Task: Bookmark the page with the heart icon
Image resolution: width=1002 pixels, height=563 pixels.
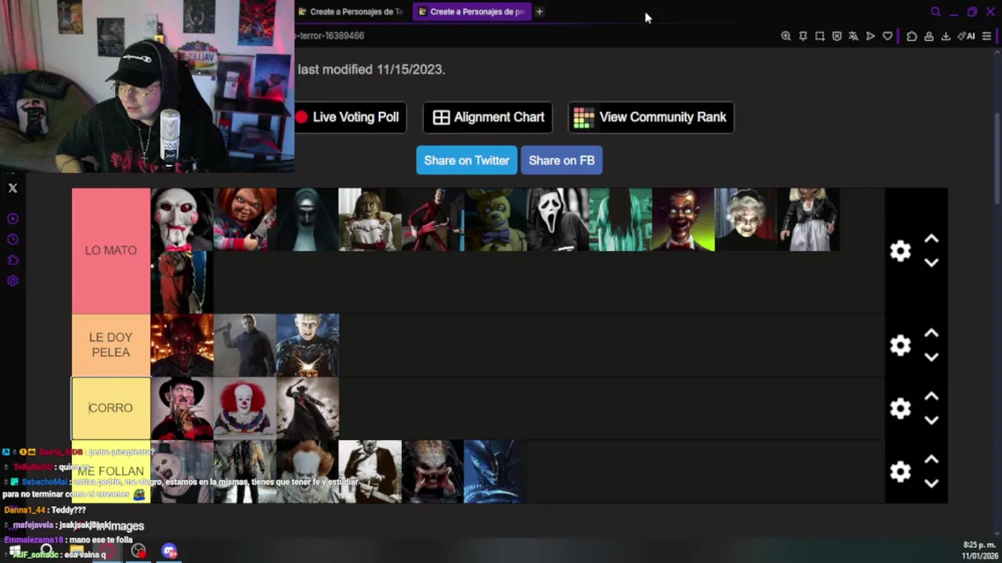Action: click(888, 36)
